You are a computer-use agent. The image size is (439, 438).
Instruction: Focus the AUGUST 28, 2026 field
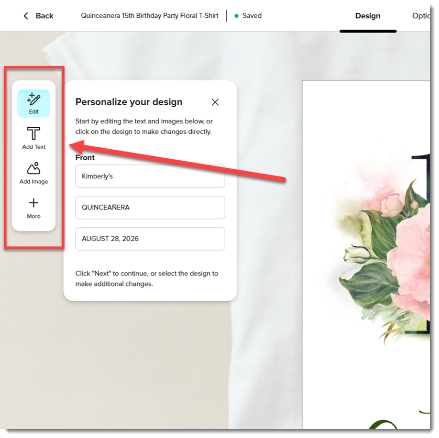tap(150, 239)
